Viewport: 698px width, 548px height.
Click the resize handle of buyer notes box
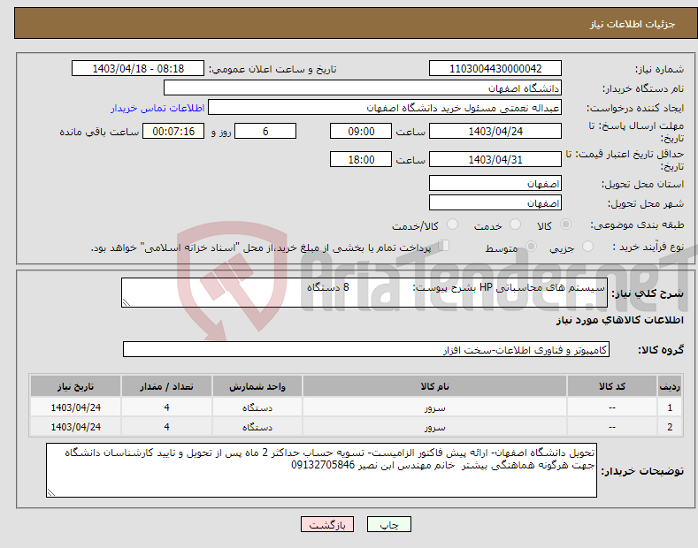(51, 492)
